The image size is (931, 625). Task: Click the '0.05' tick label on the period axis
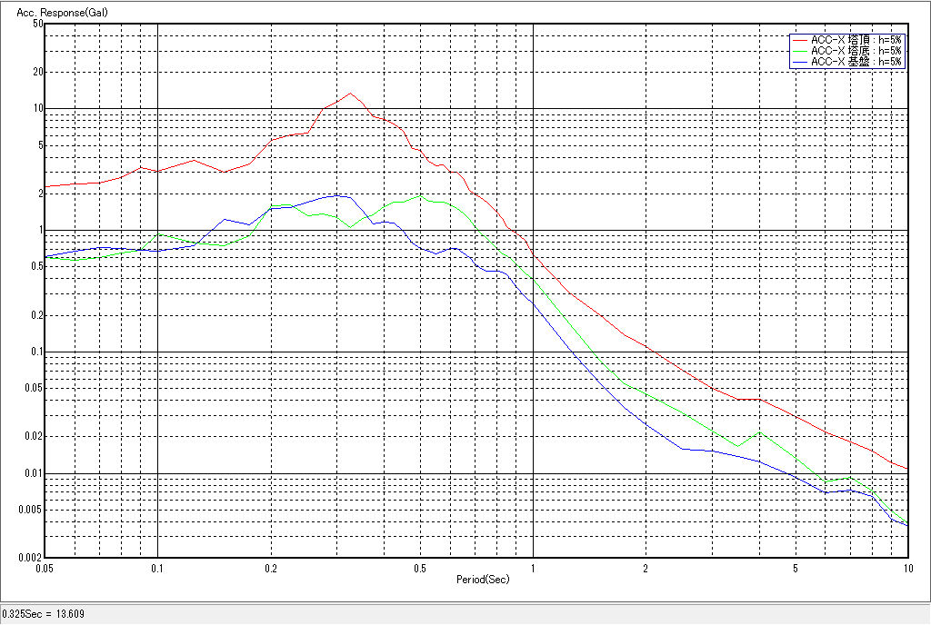coord(45,568)
